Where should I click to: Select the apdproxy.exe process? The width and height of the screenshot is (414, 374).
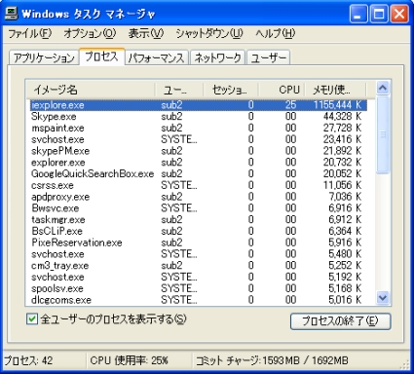pos(199,197)
